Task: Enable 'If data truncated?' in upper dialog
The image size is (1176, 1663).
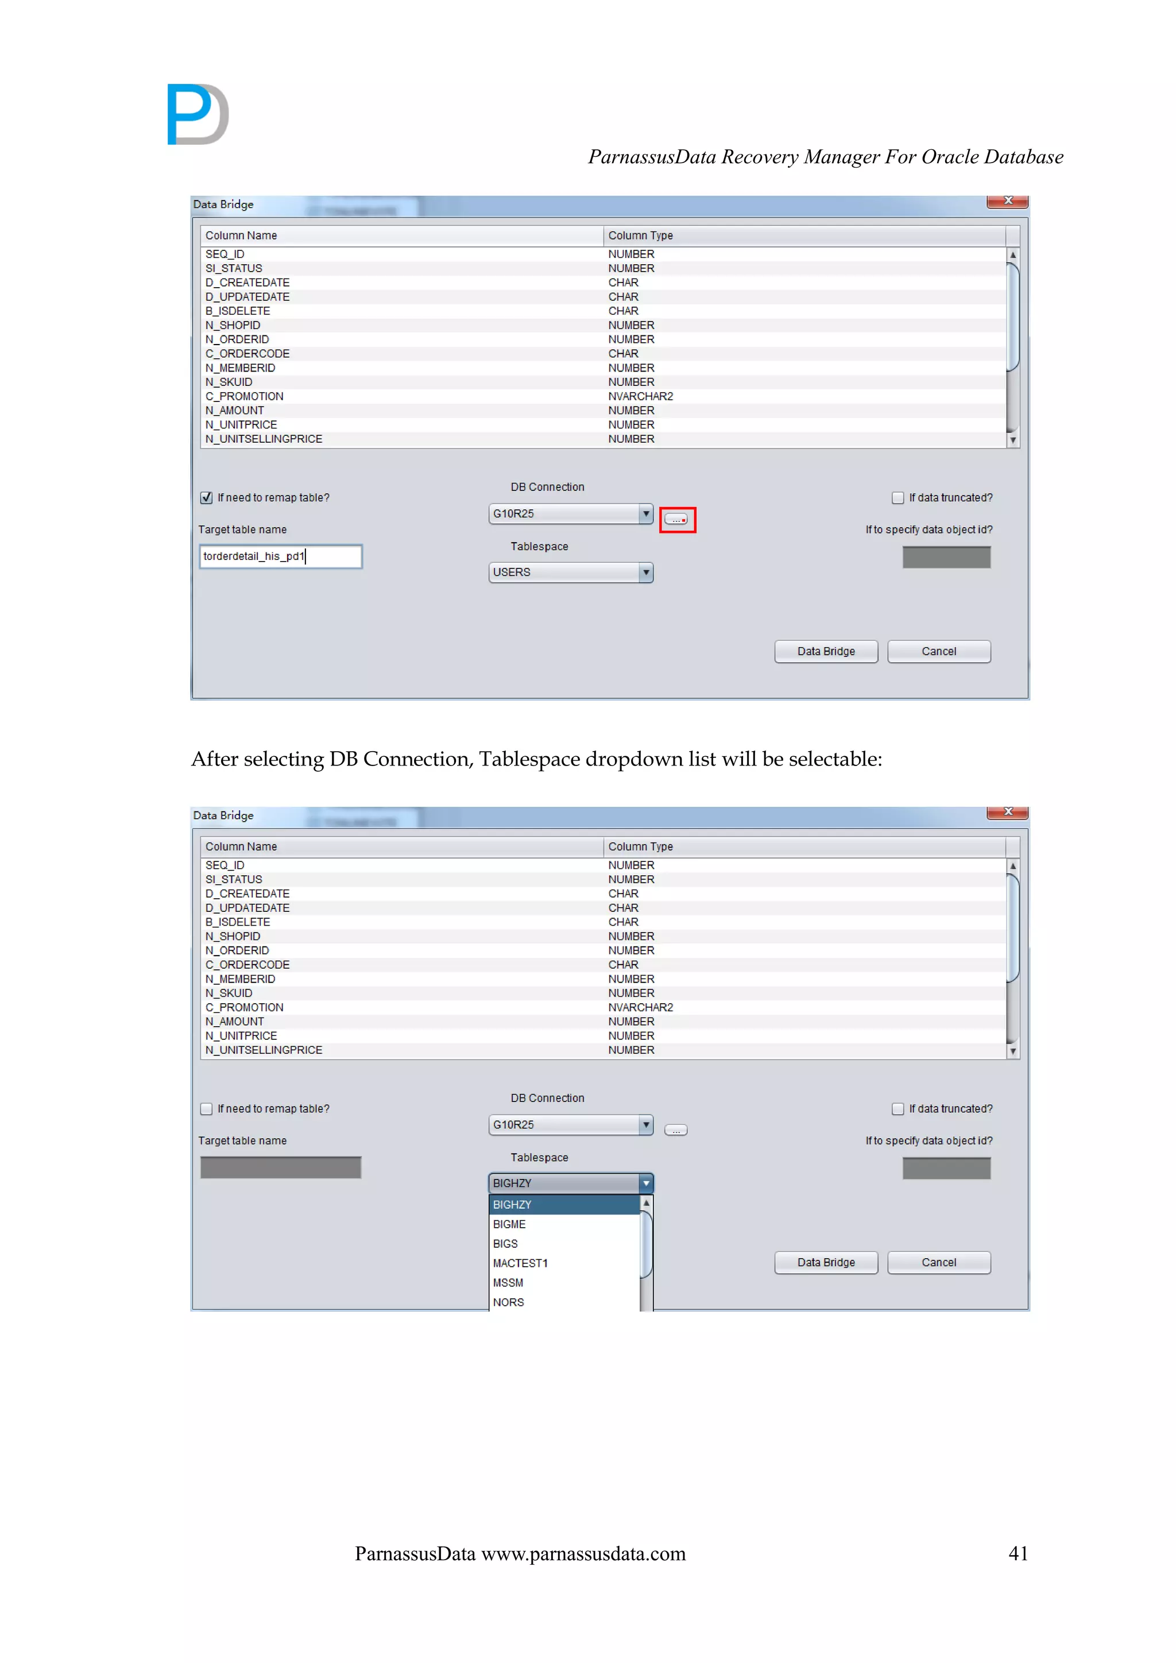Action: point(898,498)
